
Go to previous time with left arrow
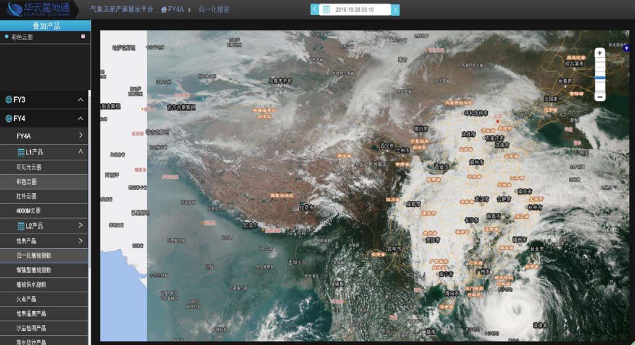[x=315, y=10]
